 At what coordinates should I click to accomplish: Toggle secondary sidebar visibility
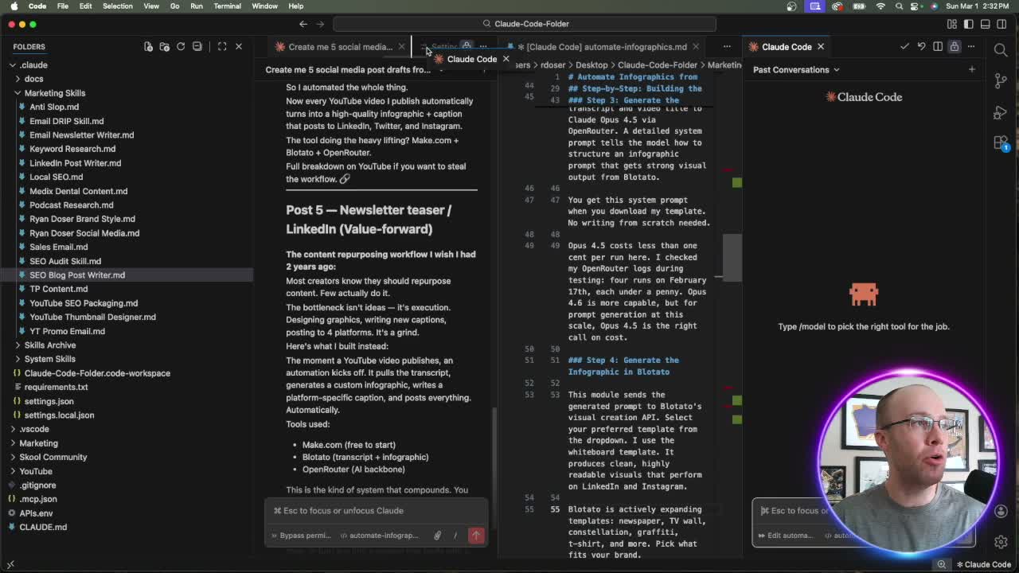[x=1002, y=24]
